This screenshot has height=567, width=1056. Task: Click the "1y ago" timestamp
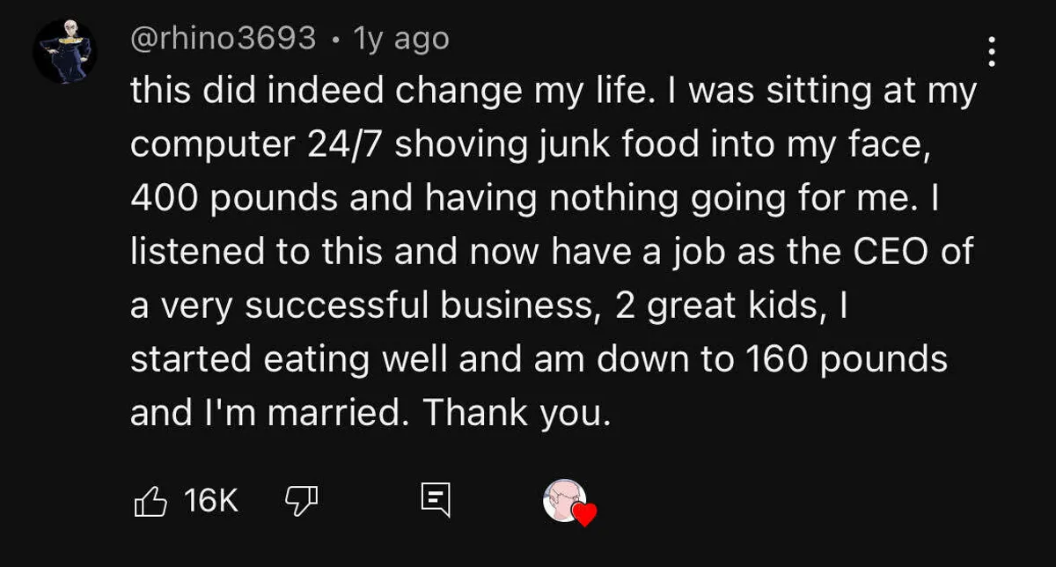(400, 38)
